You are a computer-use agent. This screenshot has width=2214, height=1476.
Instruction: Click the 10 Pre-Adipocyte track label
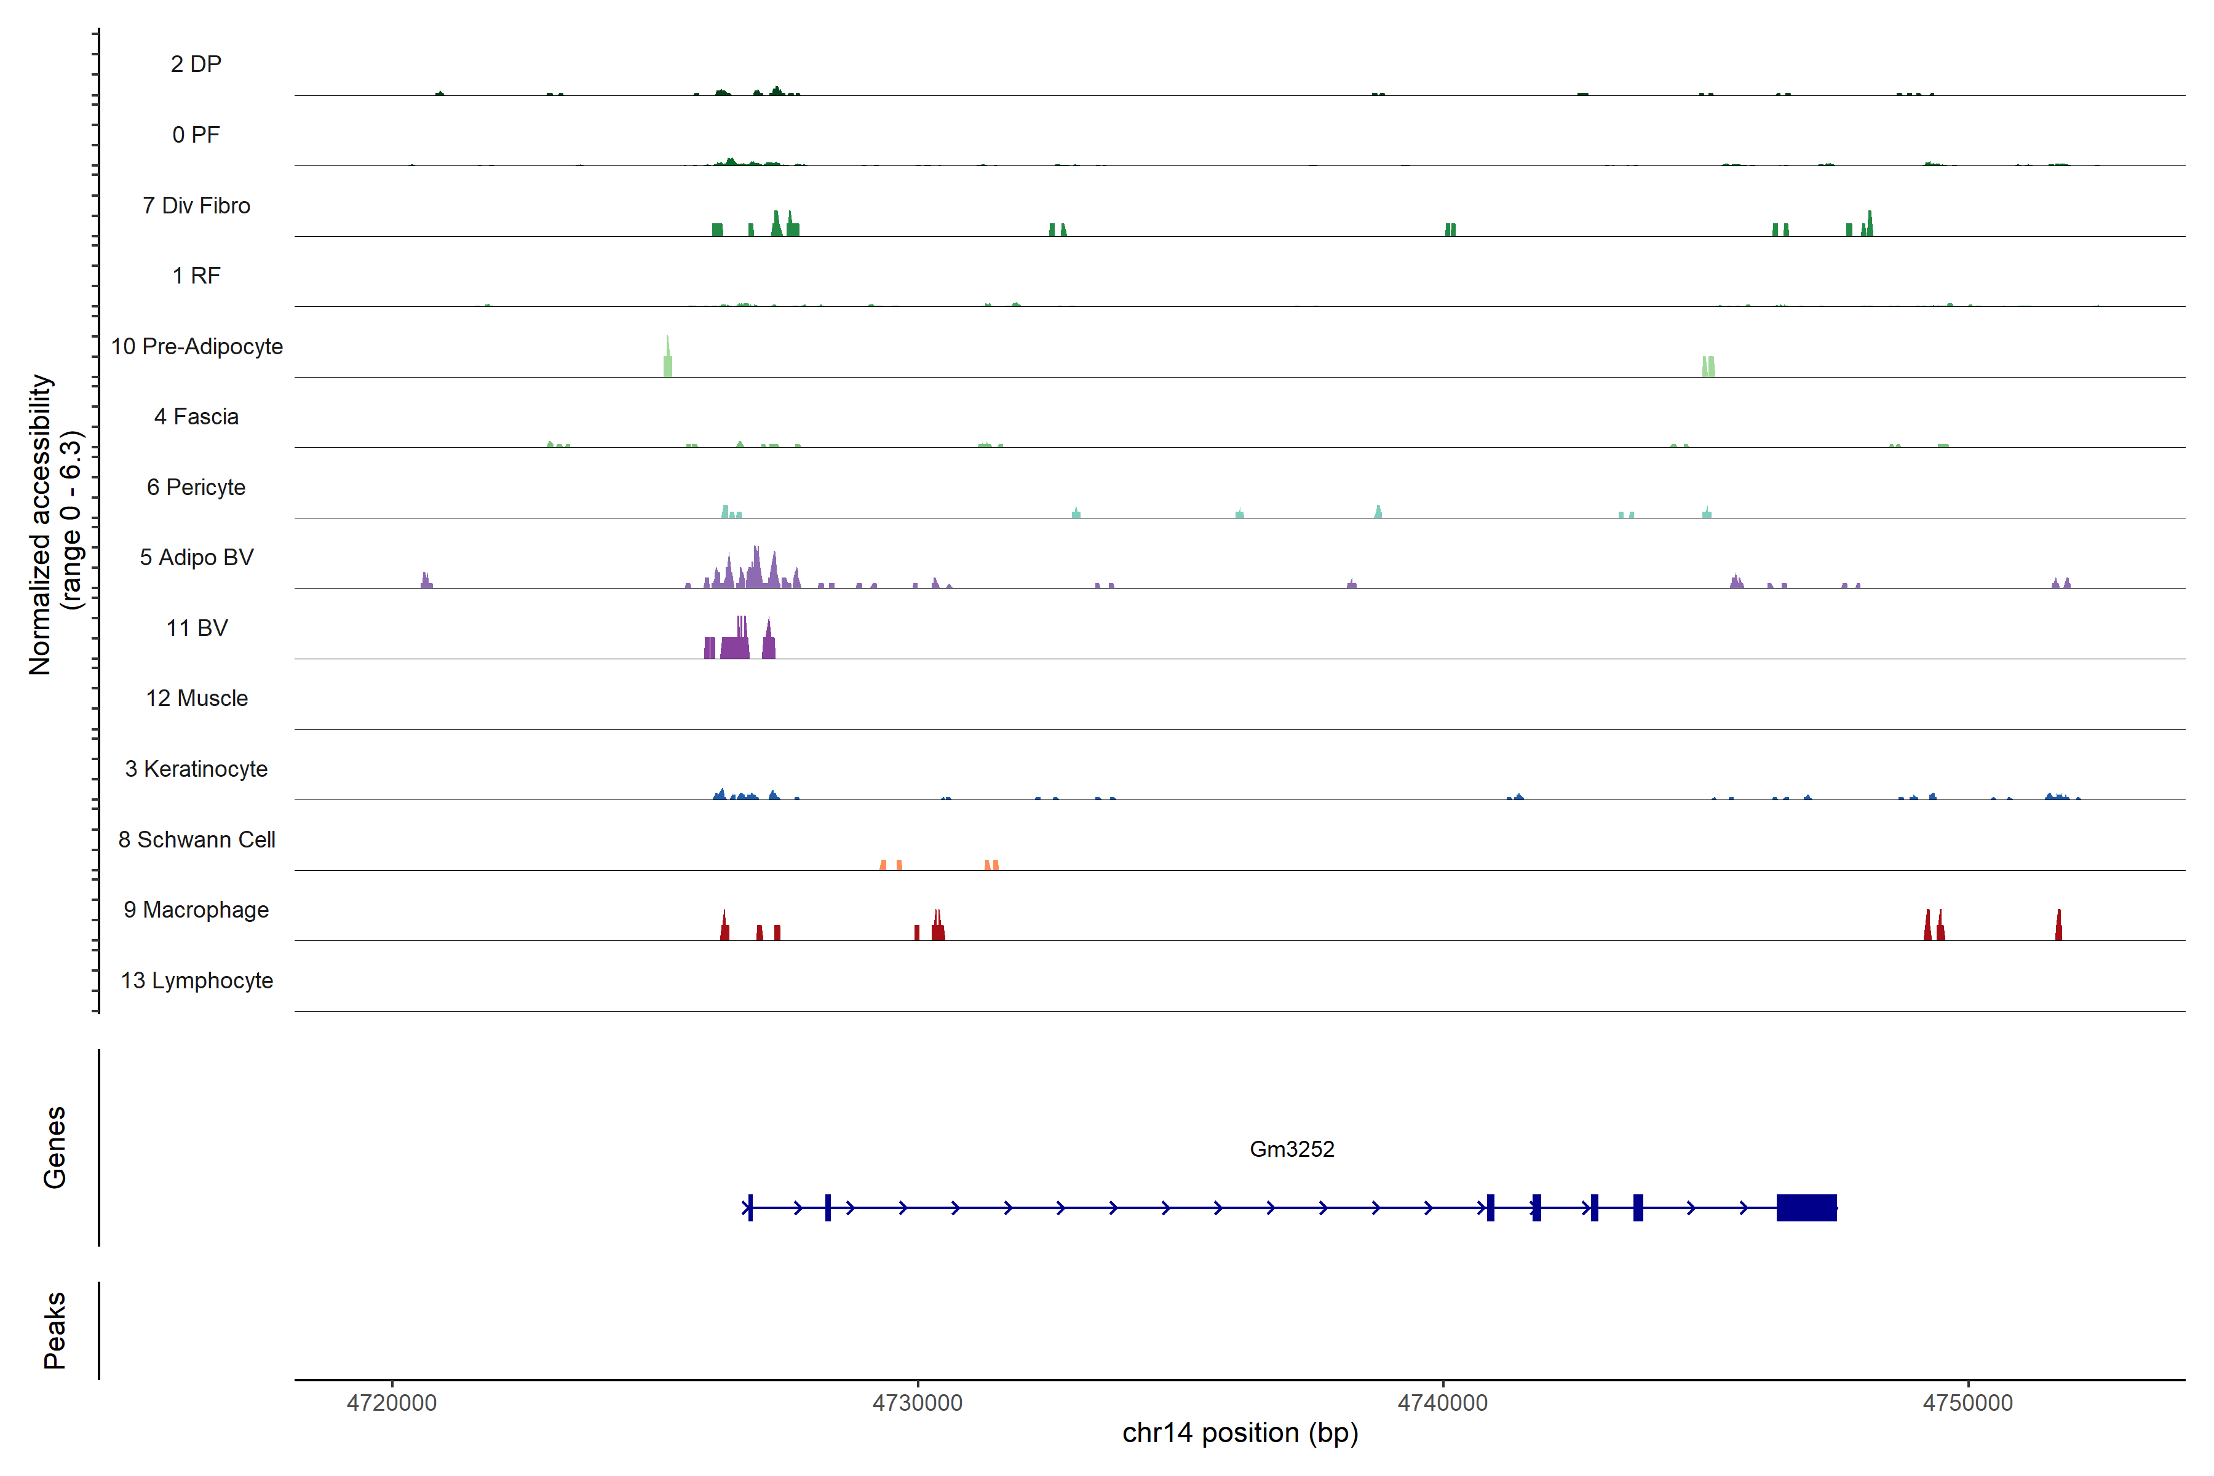point(197,346)
